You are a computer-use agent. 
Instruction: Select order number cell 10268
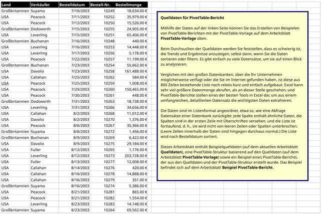click(102, 113)
